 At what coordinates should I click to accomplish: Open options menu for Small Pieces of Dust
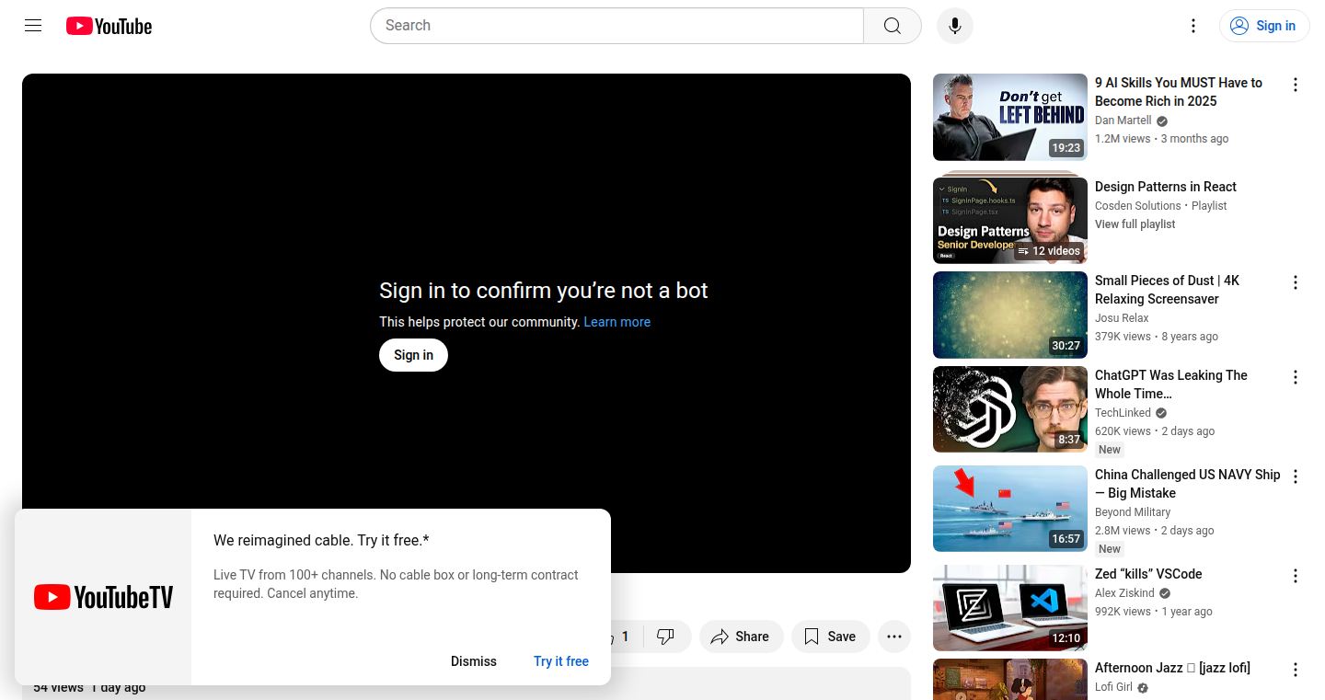(1296, 282)
